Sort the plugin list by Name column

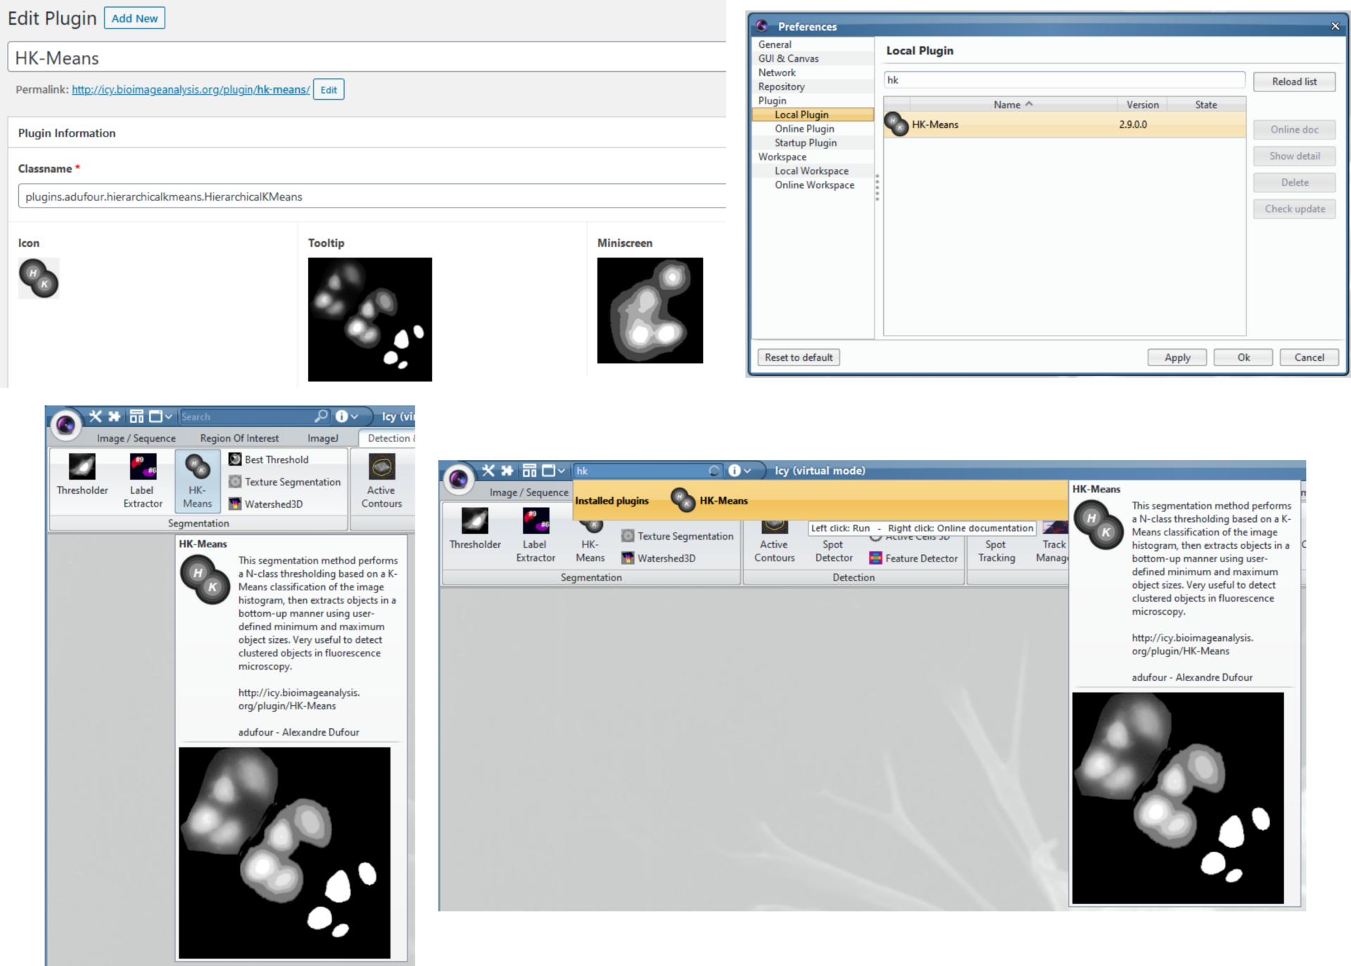coord(1012,104)
